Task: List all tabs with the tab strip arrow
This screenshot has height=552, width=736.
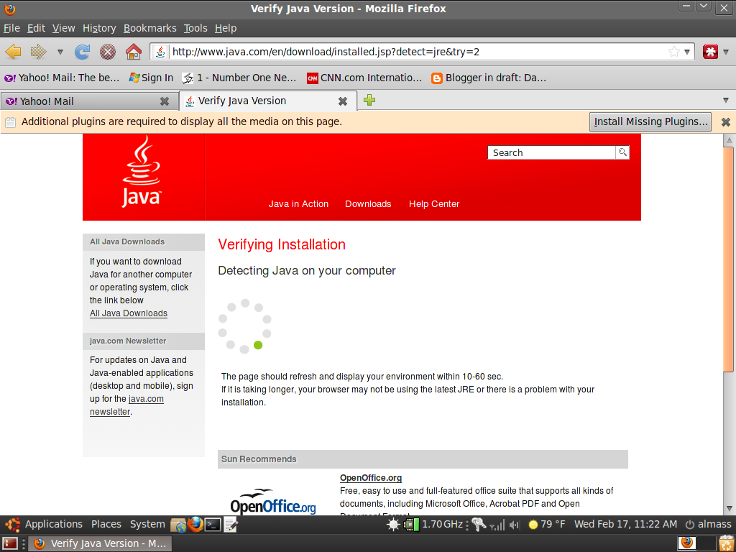Action: (x=726, y=100)
